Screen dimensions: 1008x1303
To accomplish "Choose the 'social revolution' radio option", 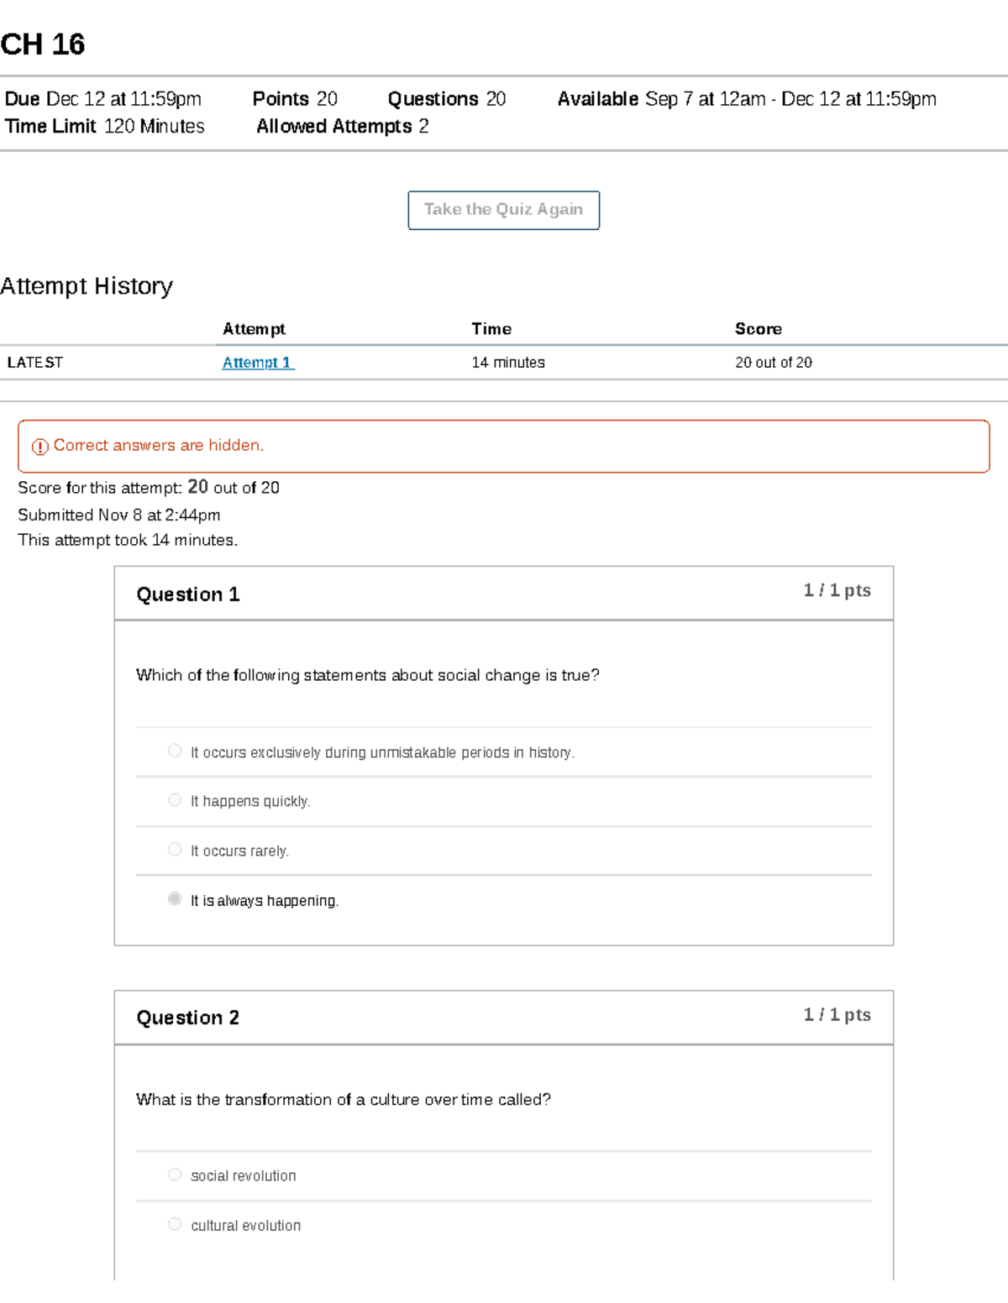I will click(175, 1175).
